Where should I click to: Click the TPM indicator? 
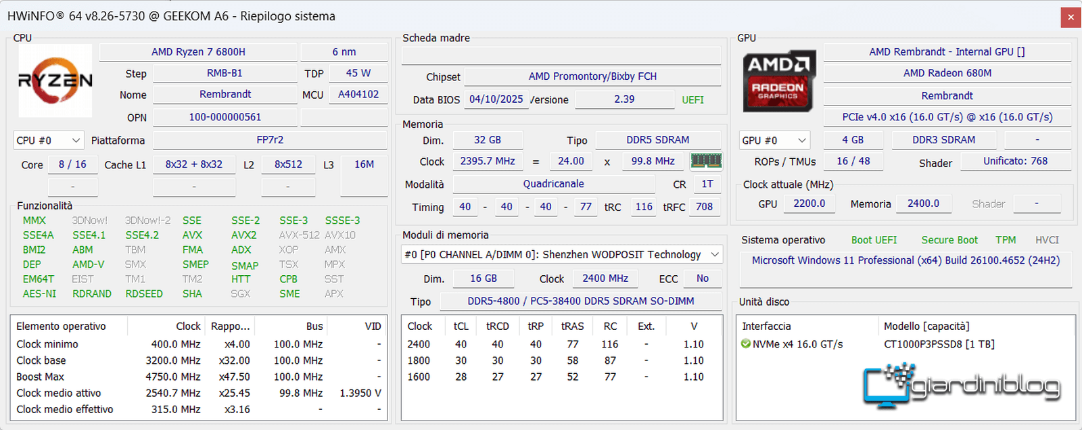pyautogui.click(x=1006, y=240)
